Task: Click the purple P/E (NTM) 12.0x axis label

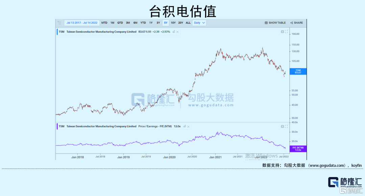Action: click(298, 149)
